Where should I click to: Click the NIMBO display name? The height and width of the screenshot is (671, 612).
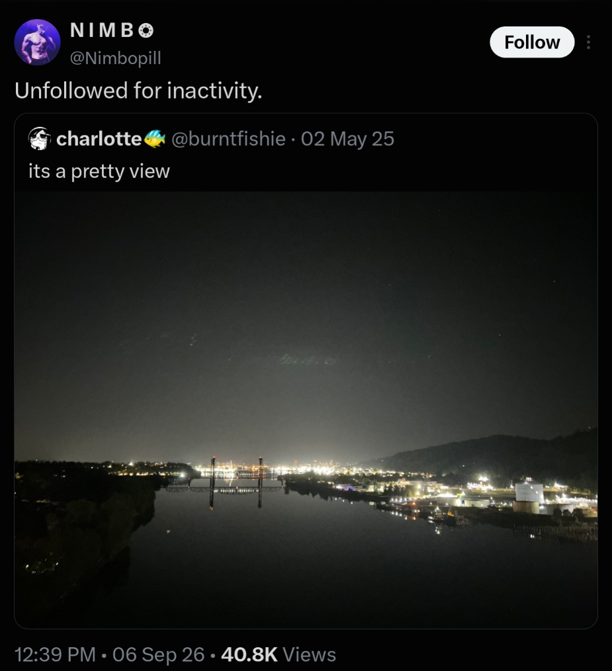pos(102,30)
